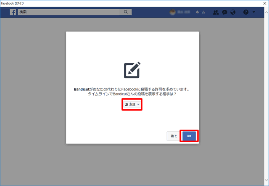Screen dimensions: 269x186
Task: Click the 後で button
Action: point(174,136)
